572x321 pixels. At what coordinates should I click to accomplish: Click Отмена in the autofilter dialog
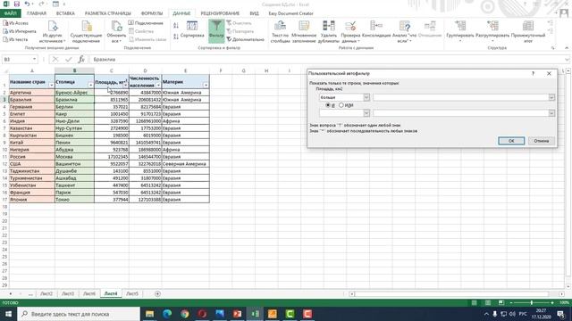(x=542, y=141)
